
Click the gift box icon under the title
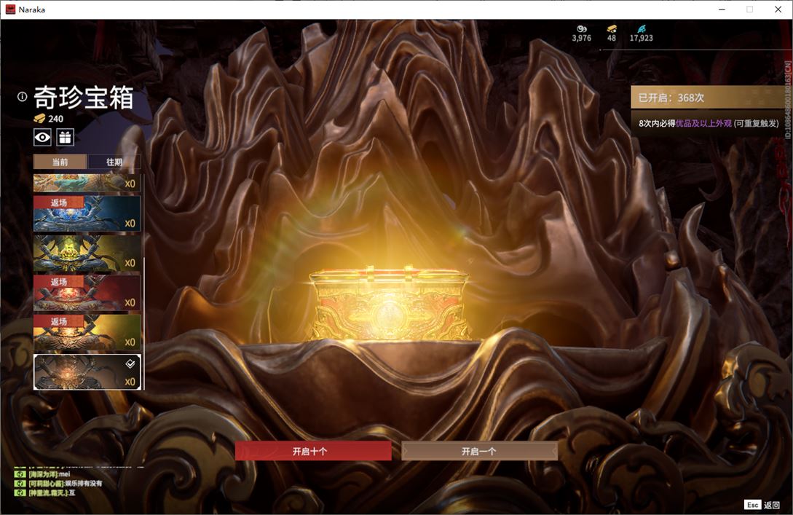[x=66, y=137]
